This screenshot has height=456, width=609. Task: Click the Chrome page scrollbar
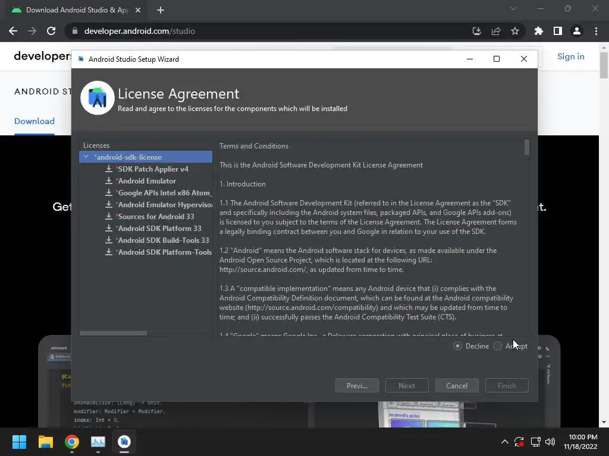click(604, 65)
